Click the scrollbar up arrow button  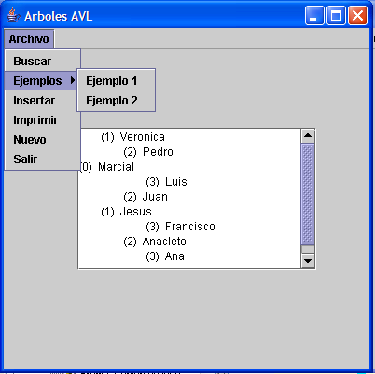point(308,135)
